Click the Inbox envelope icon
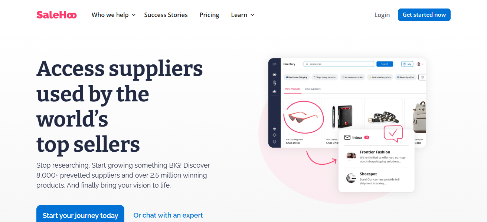487x222 pixels. click(x=347, y=137)
